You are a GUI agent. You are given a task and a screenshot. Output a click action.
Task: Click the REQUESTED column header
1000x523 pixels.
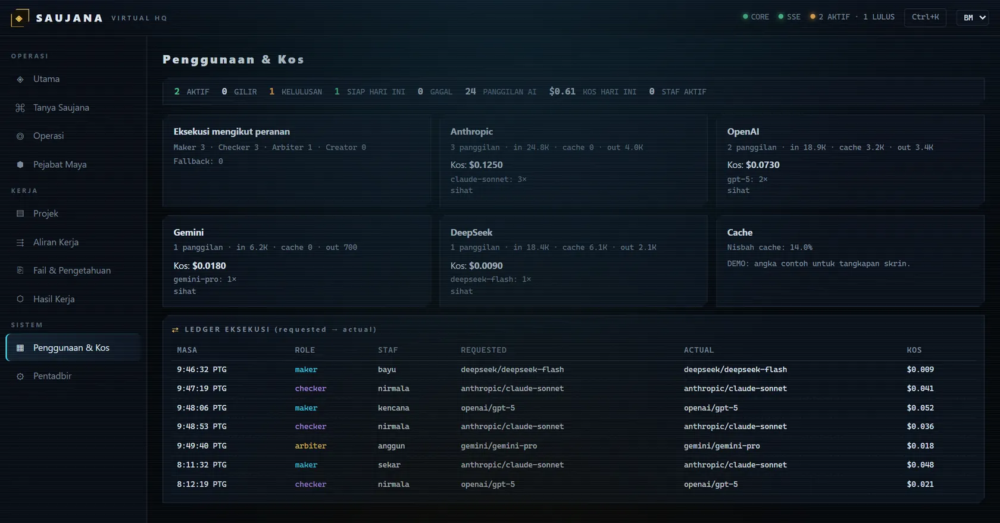[483, 350]
